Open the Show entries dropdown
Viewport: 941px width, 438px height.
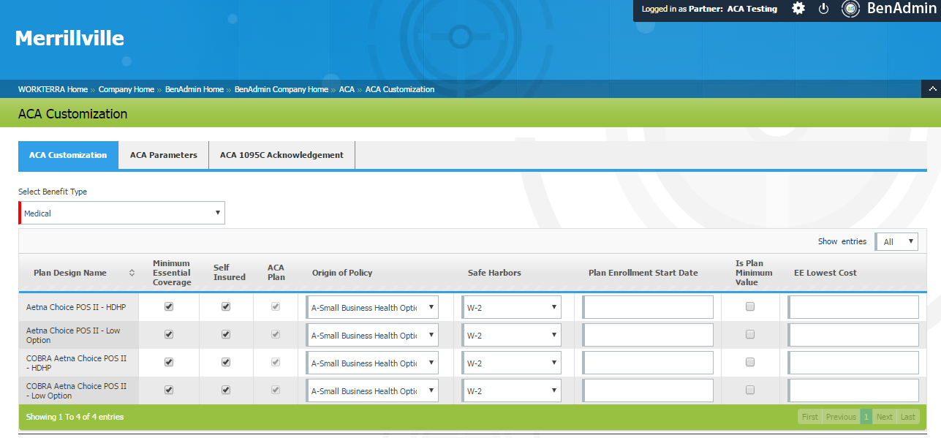(x=896, y=241)
